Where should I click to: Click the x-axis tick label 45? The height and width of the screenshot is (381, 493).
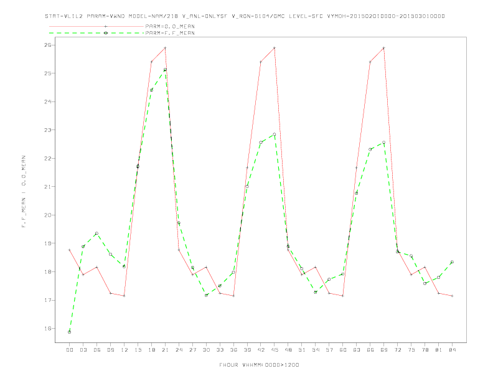(x=275, y=350)
